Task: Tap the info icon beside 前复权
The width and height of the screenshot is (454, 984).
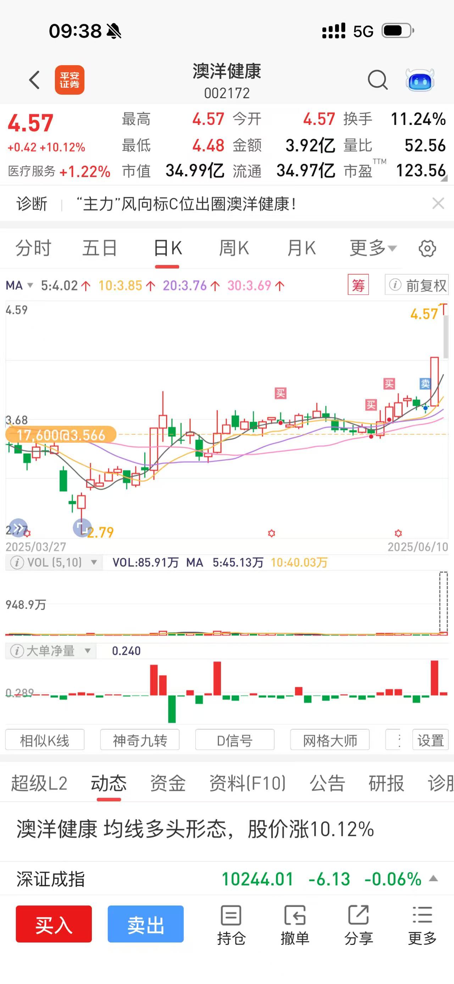Action: 395,285
